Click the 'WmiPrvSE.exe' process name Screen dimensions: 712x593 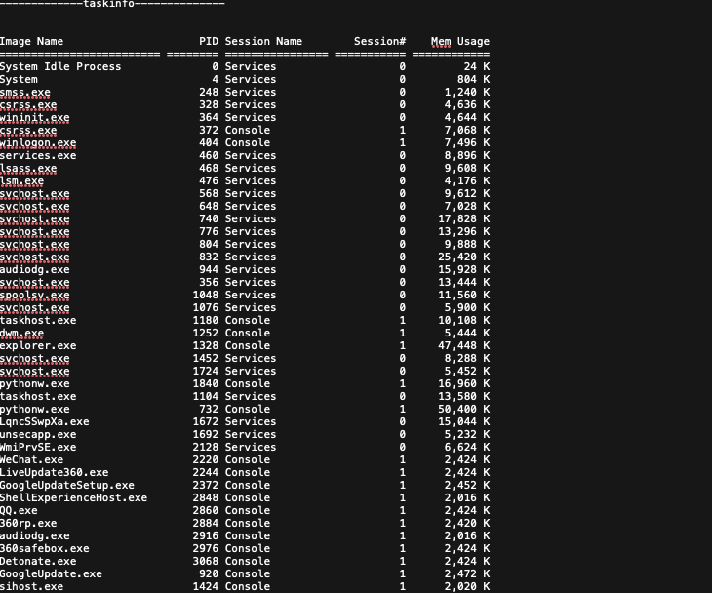pyautogui.click(x=38, y=448)
